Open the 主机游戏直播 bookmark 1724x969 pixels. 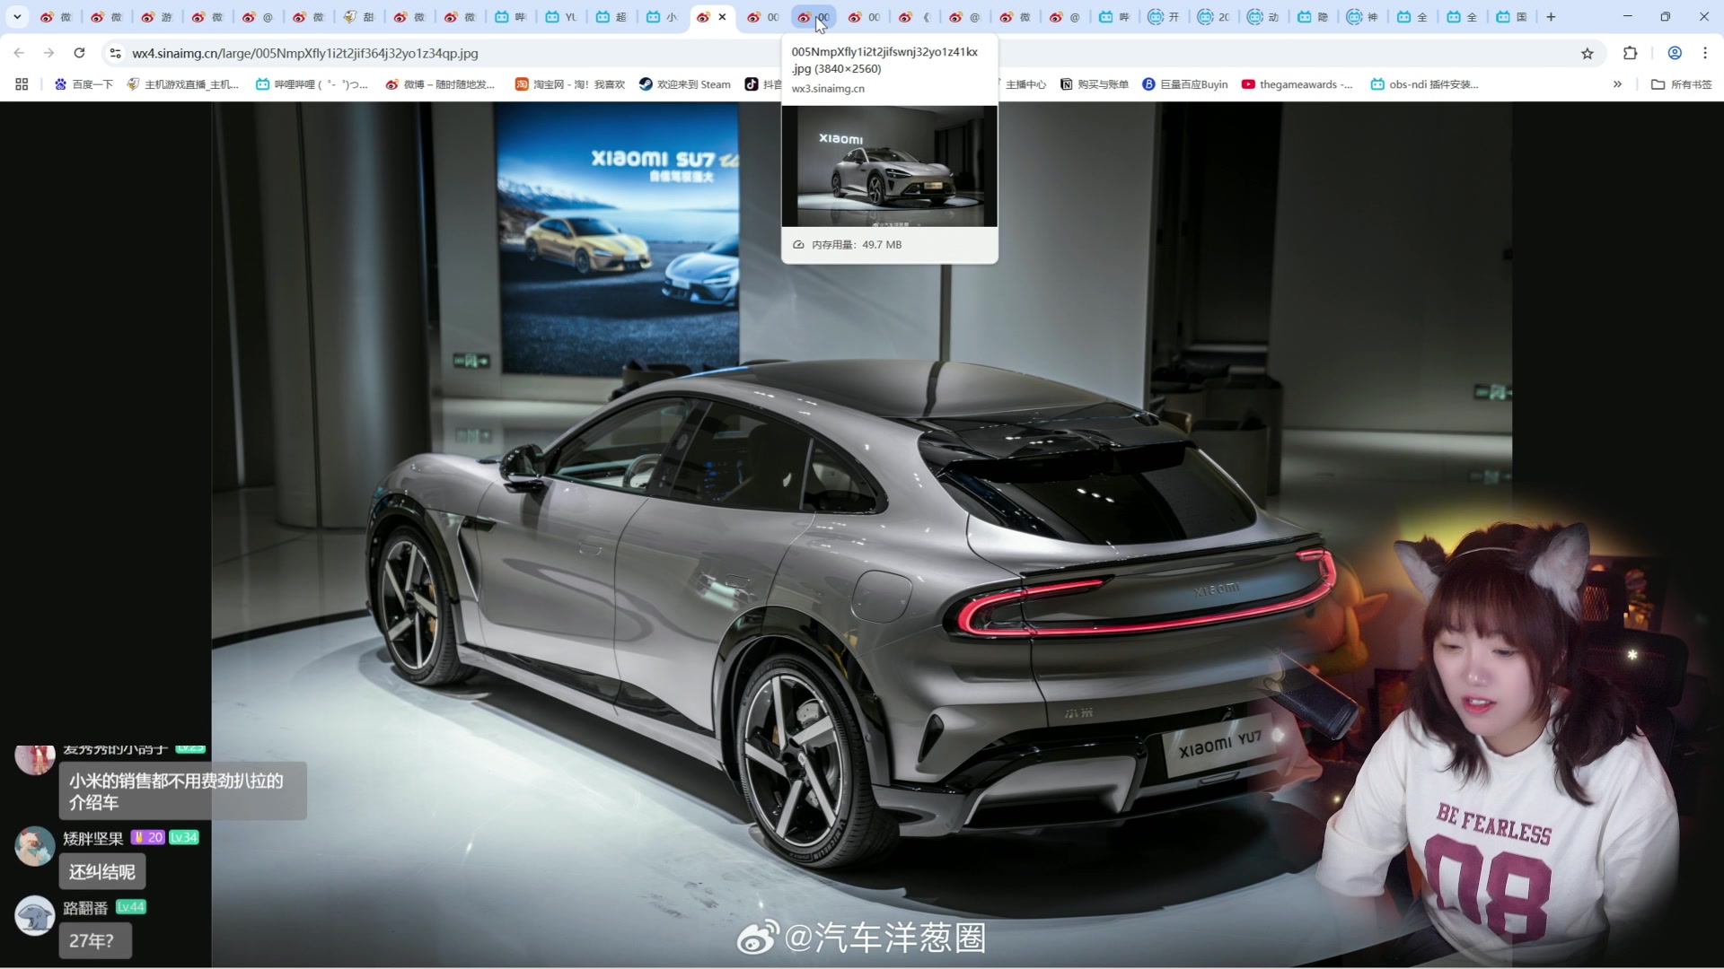click(x=182, y=84)
